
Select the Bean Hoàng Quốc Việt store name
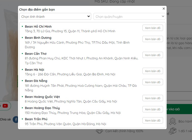[42, 97]
